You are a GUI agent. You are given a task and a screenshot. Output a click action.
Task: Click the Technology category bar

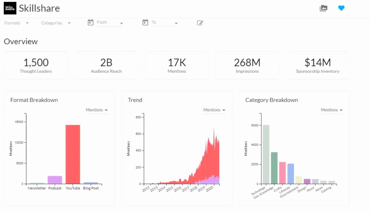[x=266, y=154]
